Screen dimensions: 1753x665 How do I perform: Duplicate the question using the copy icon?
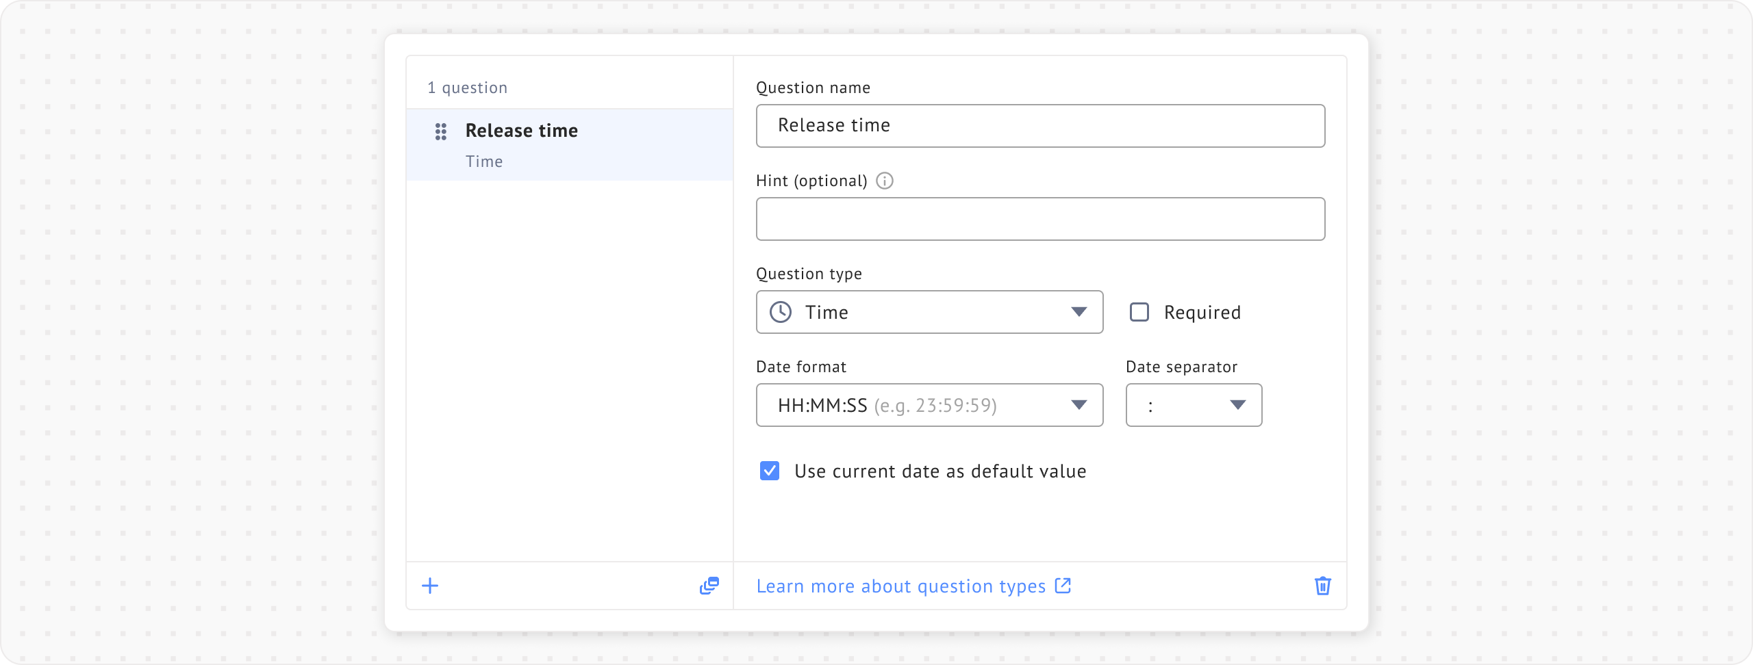point(709,586)
